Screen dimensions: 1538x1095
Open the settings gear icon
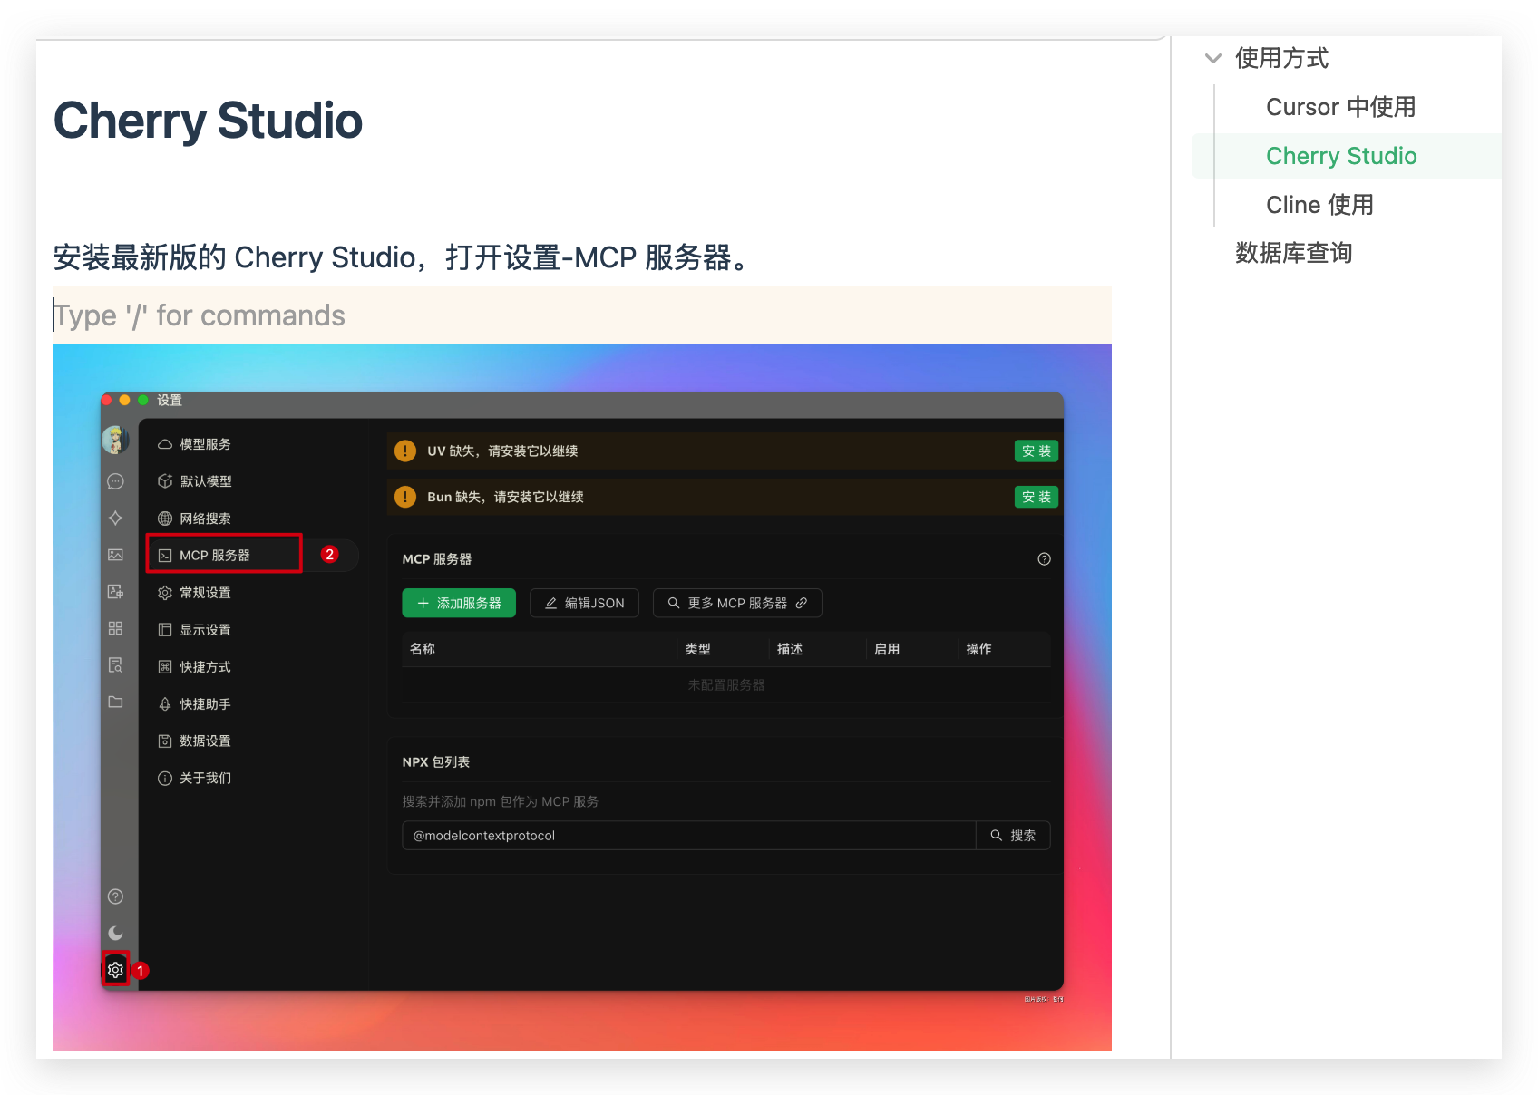(115, 969)
